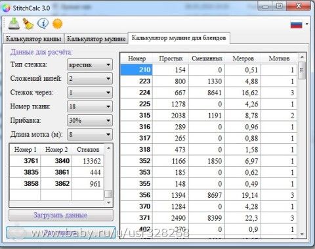Click results table scrollbar thumb
315x249 pixels.
click(302, 70)
